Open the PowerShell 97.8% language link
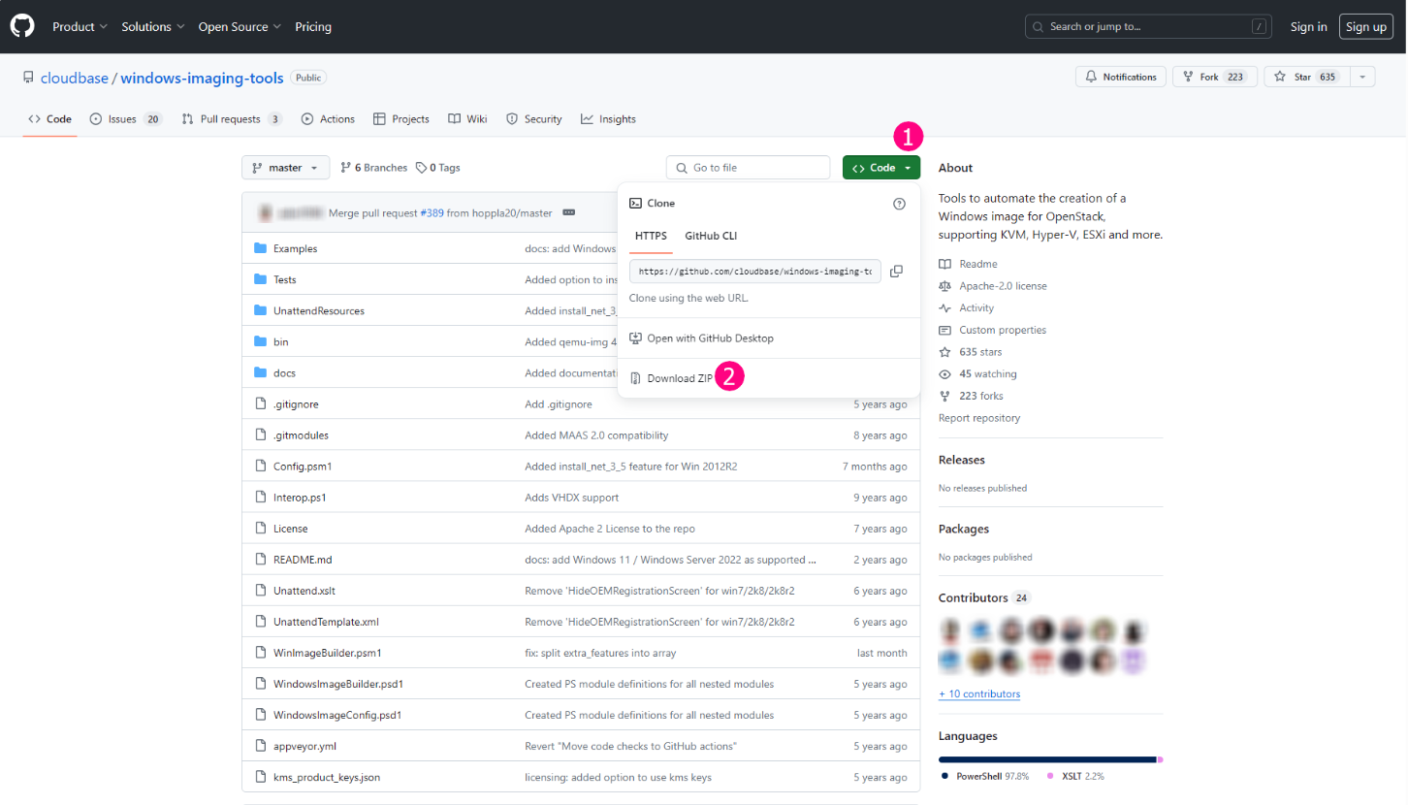The image size is (1408, 805). 984,777
